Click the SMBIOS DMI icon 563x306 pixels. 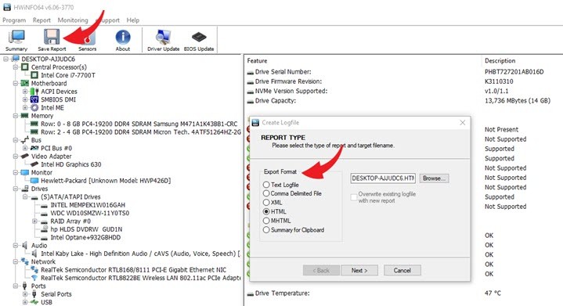(x=34, y=99)
